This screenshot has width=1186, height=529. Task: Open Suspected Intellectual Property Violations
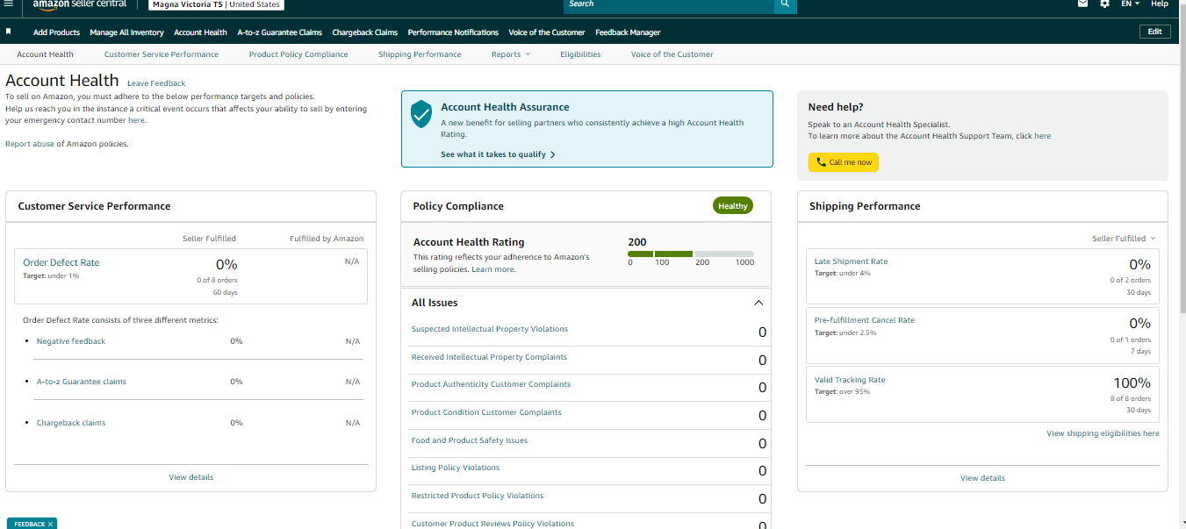tap(490, 329)
